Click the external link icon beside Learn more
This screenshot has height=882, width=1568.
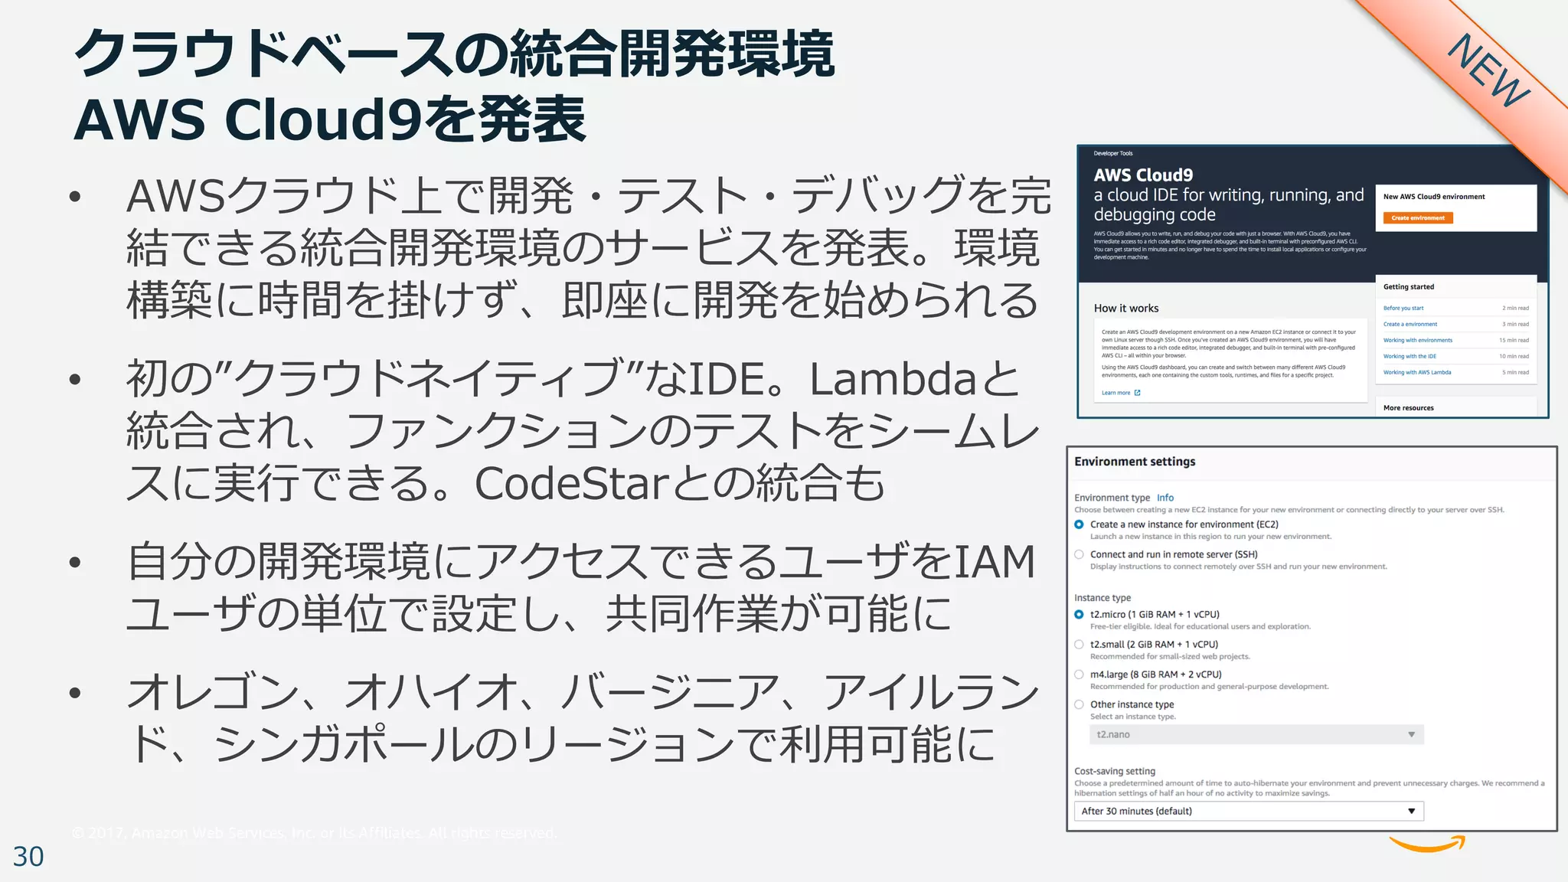1137,393
